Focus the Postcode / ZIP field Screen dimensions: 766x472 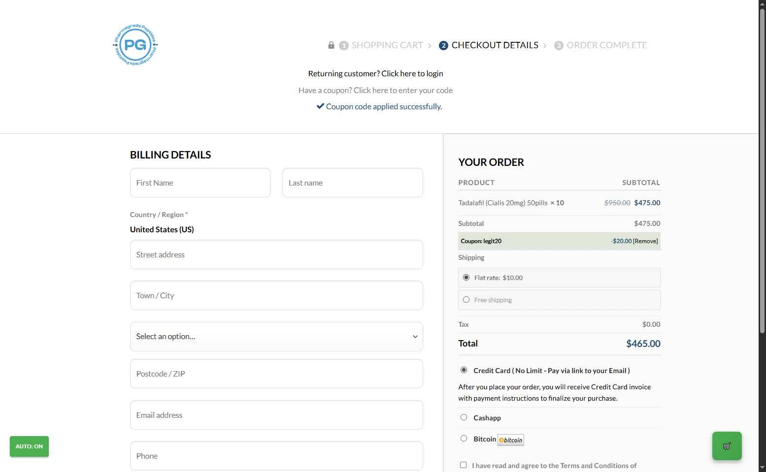coord(276,374)
